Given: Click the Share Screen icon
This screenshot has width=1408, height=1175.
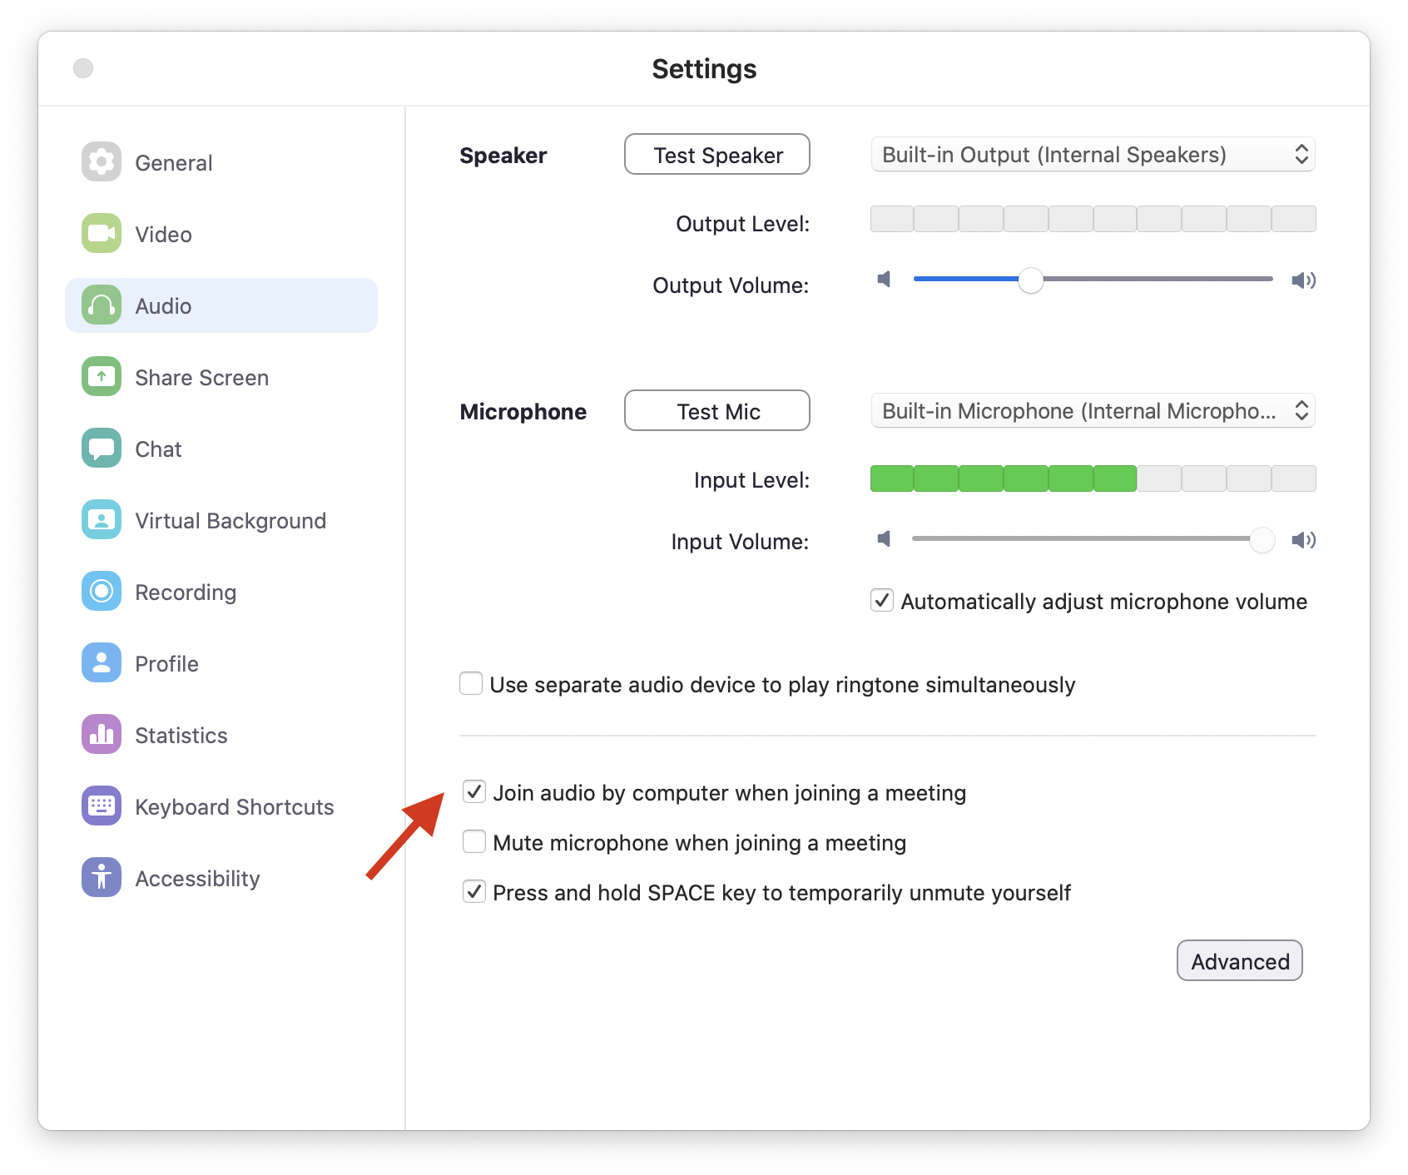Looking at the screenshot, I should 101,377.
